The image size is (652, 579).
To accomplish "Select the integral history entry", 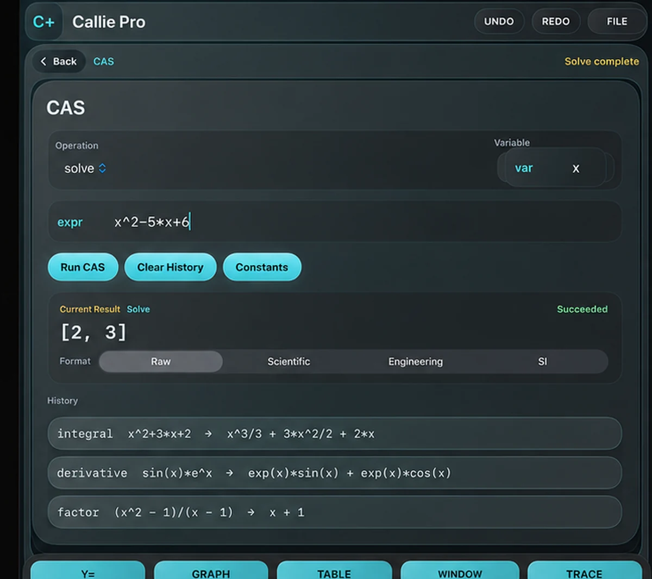I will pyautogui.click(x=335, y=433).
